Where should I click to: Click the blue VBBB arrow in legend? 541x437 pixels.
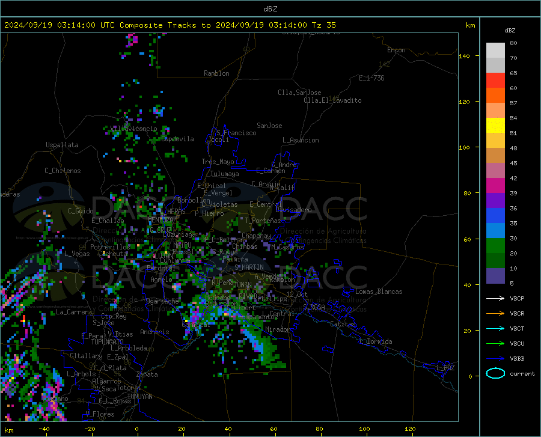(495, 358)
